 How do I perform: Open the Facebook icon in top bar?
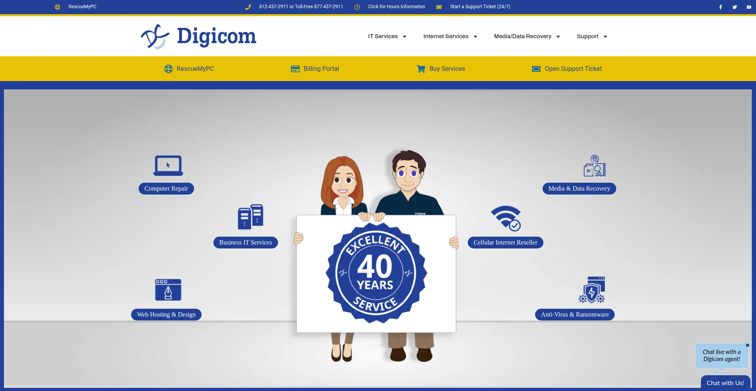(721, 7)
